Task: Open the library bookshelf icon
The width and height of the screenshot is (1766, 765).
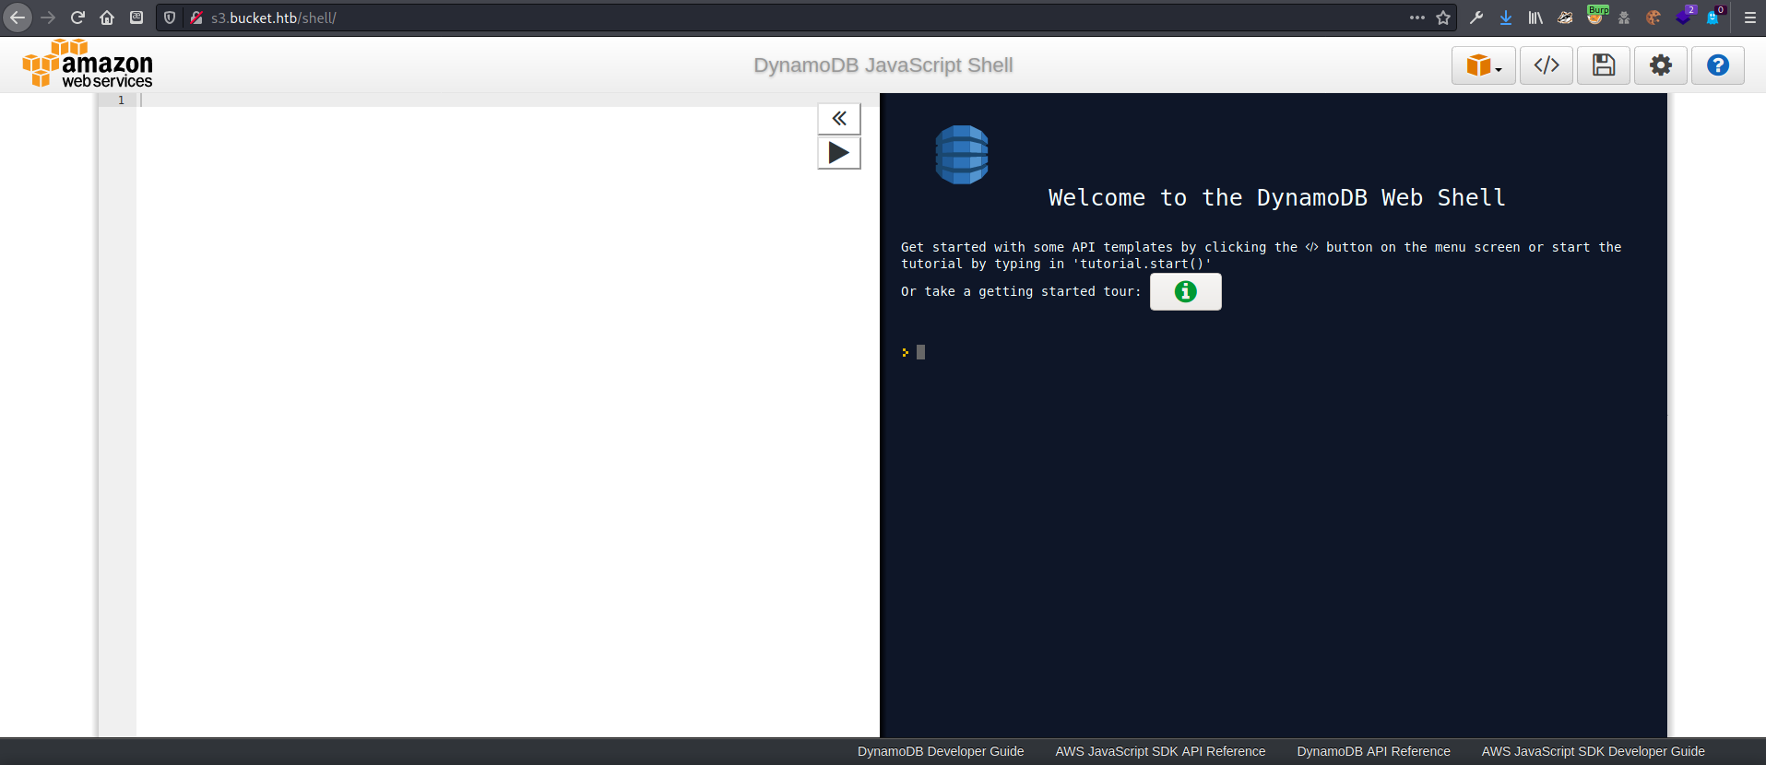Action: tap(1535, 18)
